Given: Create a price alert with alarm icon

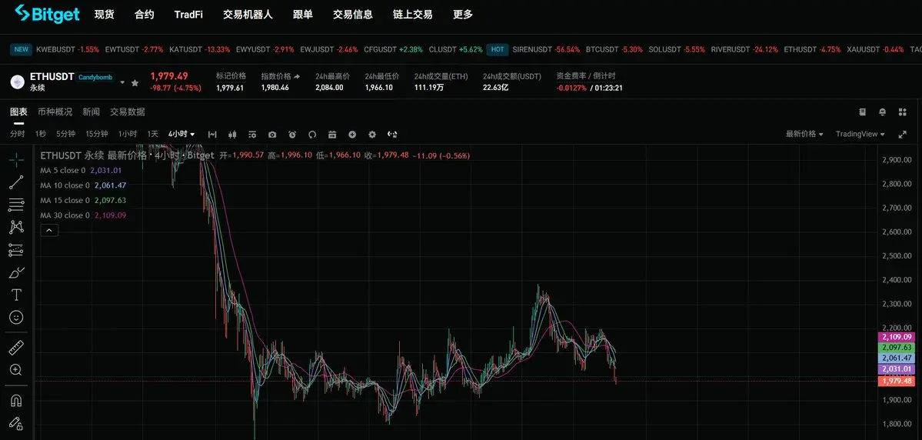Looking at the screenshot, I should [292, 134].
